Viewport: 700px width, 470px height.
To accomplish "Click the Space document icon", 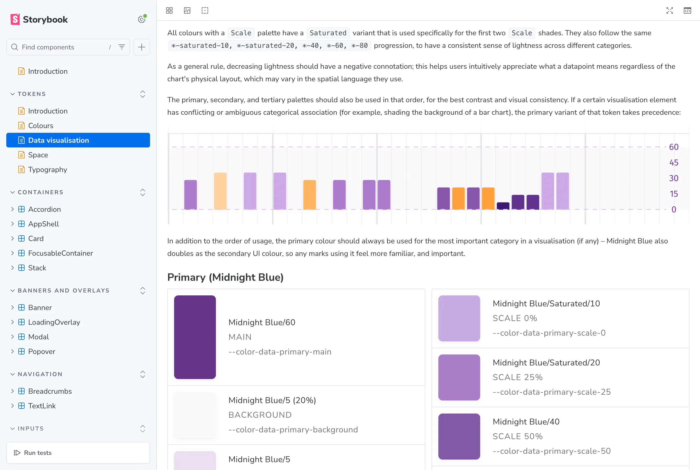I will click(x=21, y=155).
